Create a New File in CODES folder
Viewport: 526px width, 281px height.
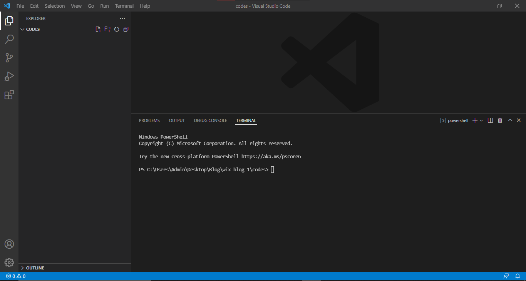98,29
